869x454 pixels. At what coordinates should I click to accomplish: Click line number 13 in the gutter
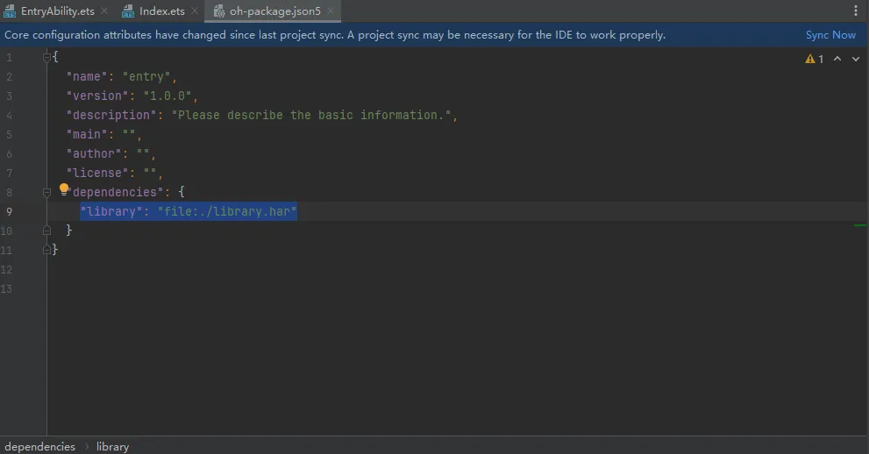coord(6,288)
